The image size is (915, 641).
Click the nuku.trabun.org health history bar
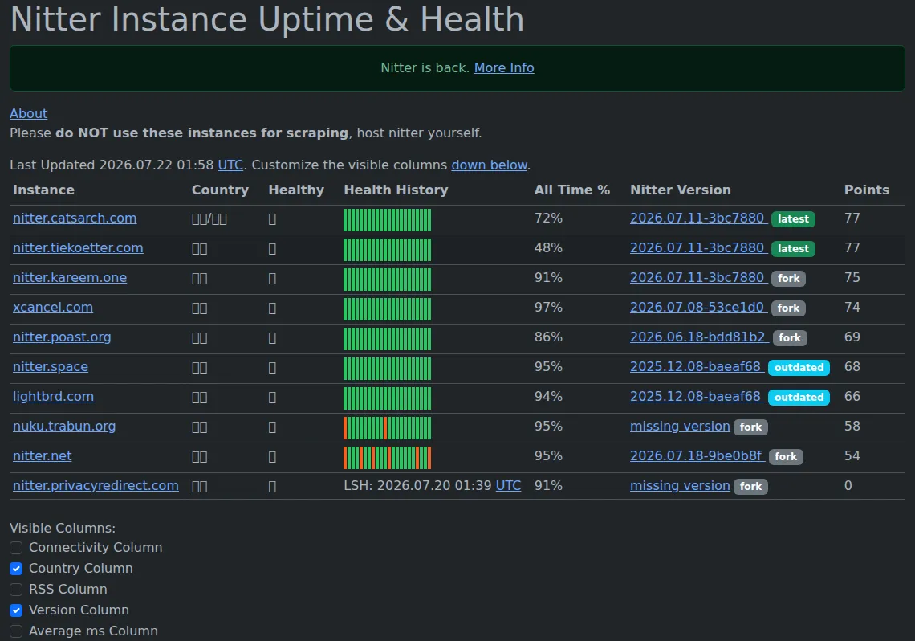(x=388, y=428)
